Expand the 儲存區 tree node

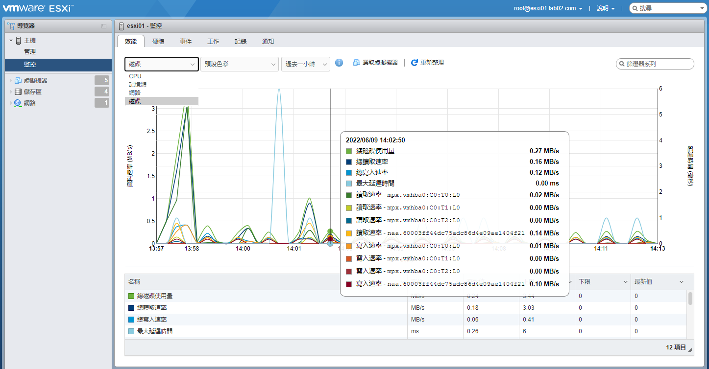pyautogui.click(x=11, y=92)
